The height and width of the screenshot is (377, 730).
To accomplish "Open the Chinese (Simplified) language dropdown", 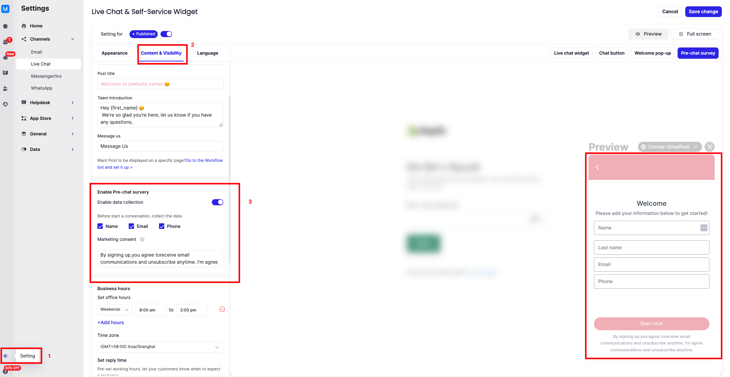I will [670, 147].
